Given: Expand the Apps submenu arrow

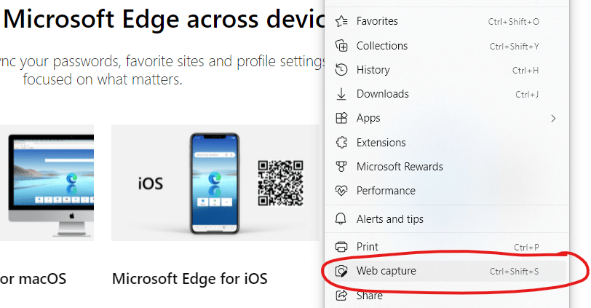Looking at the screenshot, I should pos(553,118).
